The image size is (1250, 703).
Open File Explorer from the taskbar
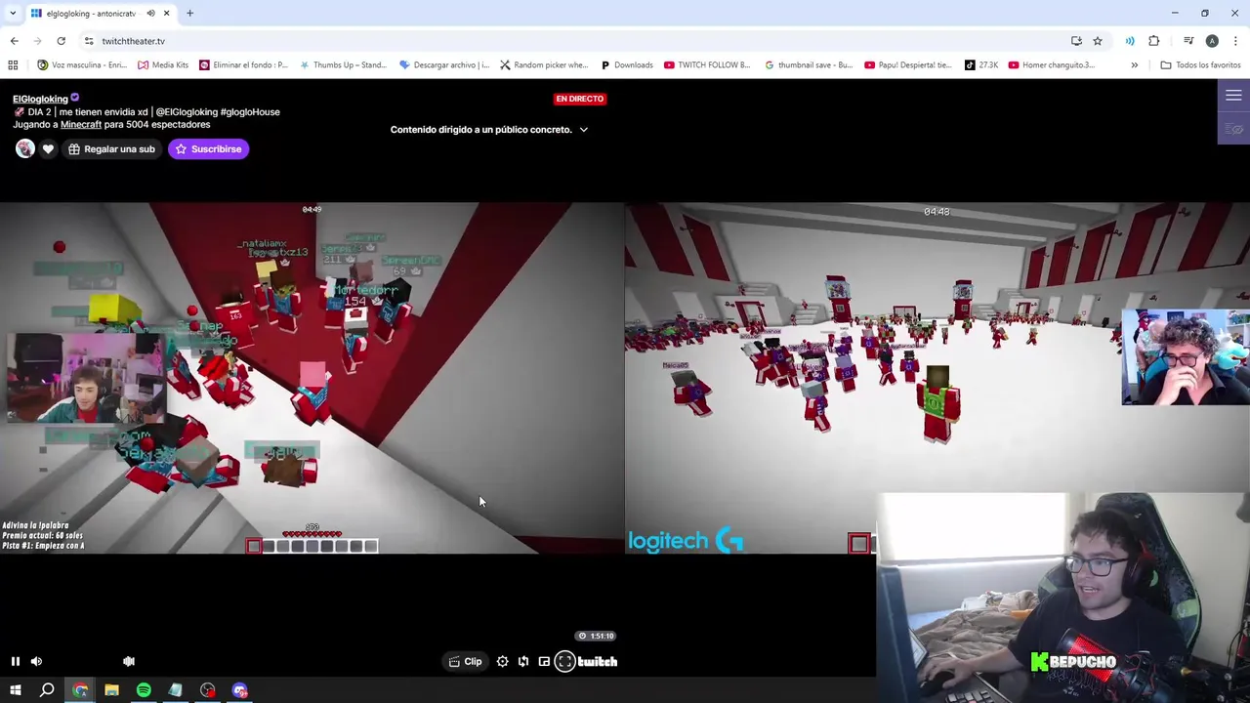click(x=111, y=690)
